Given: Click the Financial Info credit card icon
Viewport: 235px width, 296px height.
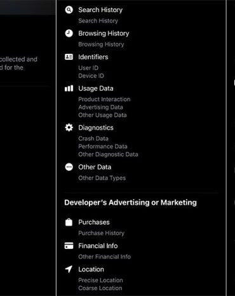Looking at the screenshot, I should [x=69, y=246].
